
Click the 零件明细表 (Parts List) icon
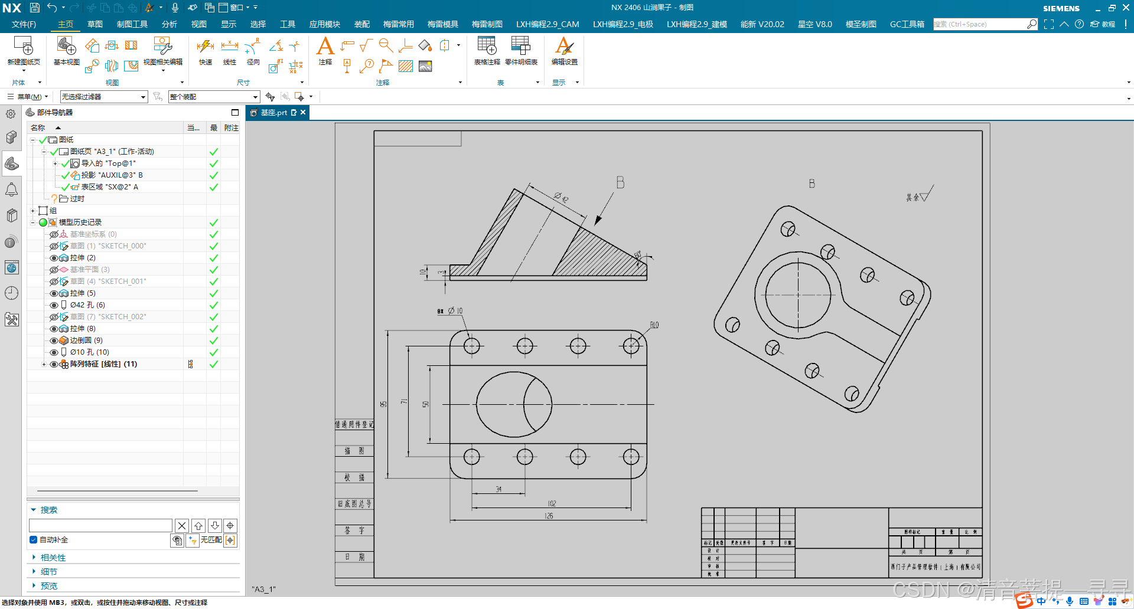[521, 46]
